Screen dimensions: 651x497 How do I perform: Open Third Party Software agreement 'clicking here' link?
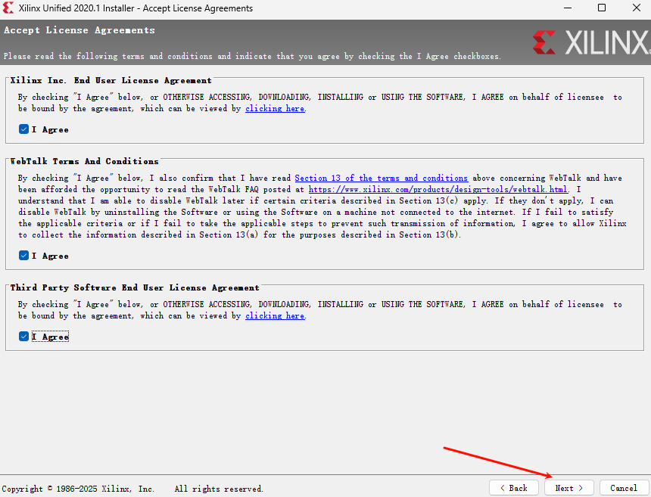[x=274, y=316]
